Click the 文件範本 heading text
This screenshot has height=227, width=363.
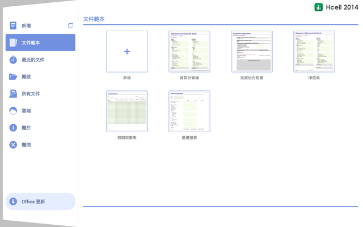(94, 19)
